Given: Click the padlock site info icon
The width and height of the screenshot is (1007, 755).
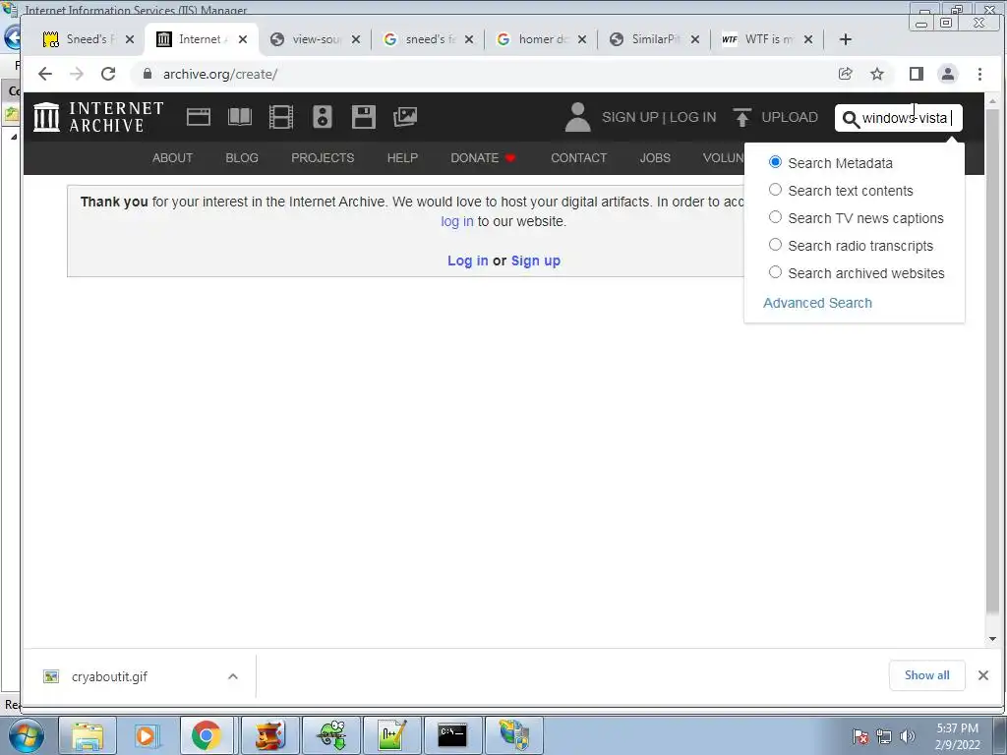Looking at the screenshot, I should [148, 74].
